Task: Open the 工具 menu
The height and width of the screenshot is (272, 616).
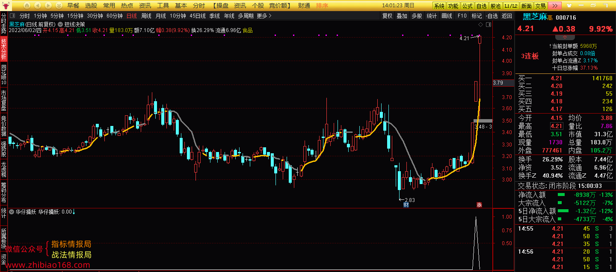Action: tap(163, 6)
